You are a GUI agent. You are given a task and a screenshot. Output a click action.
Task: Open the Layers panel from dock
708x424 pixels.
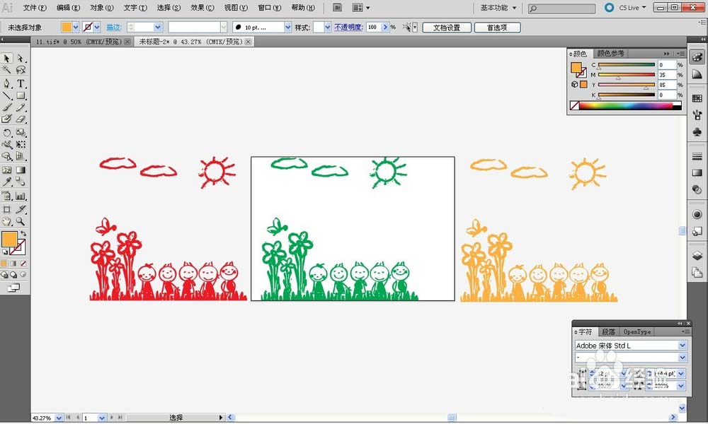click(x=697, y=256)
